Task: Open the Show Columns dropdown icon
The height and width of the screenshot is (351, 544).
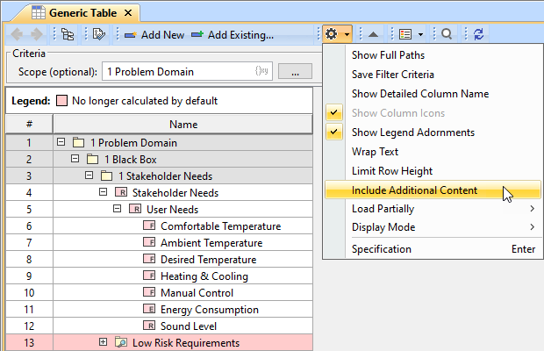Action: [410, 34]
